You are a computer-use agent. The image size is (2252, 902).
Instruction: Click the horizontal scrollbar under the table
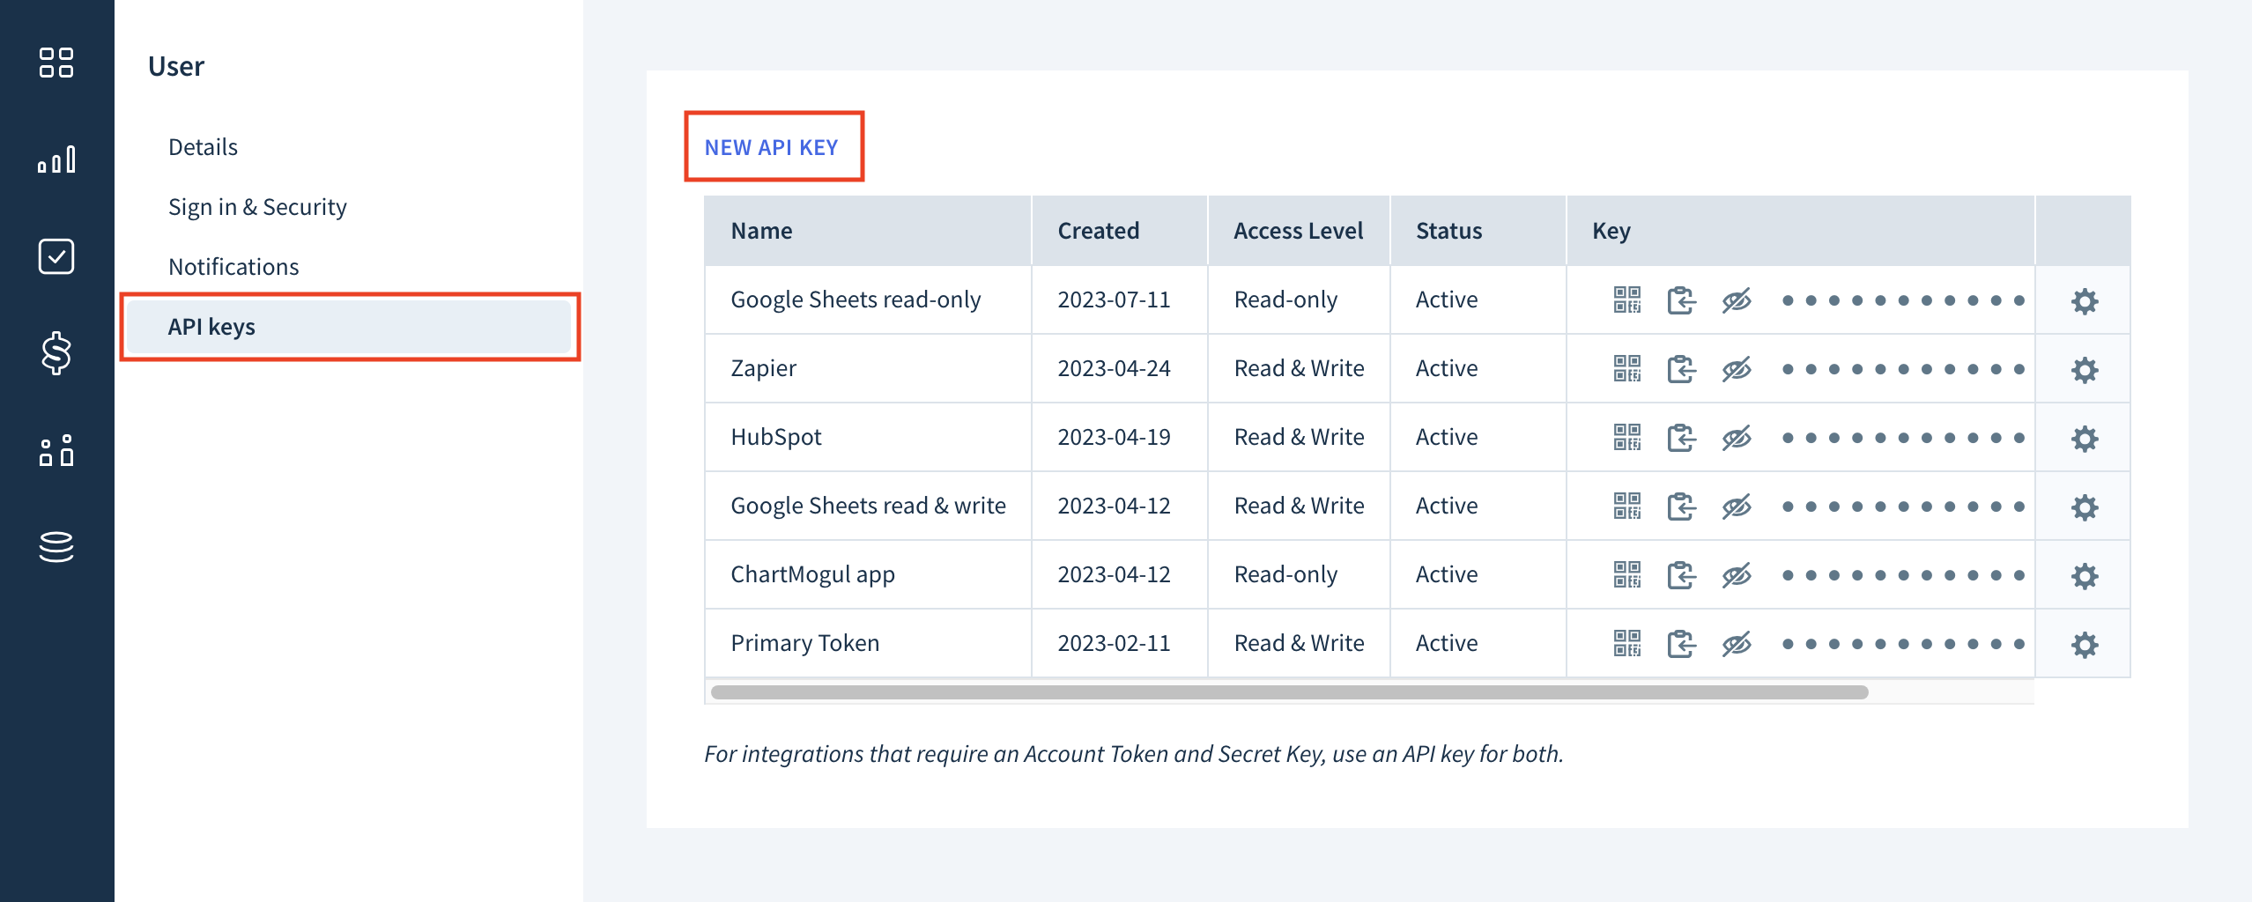pyautogui.click(x=1289, y=692)
